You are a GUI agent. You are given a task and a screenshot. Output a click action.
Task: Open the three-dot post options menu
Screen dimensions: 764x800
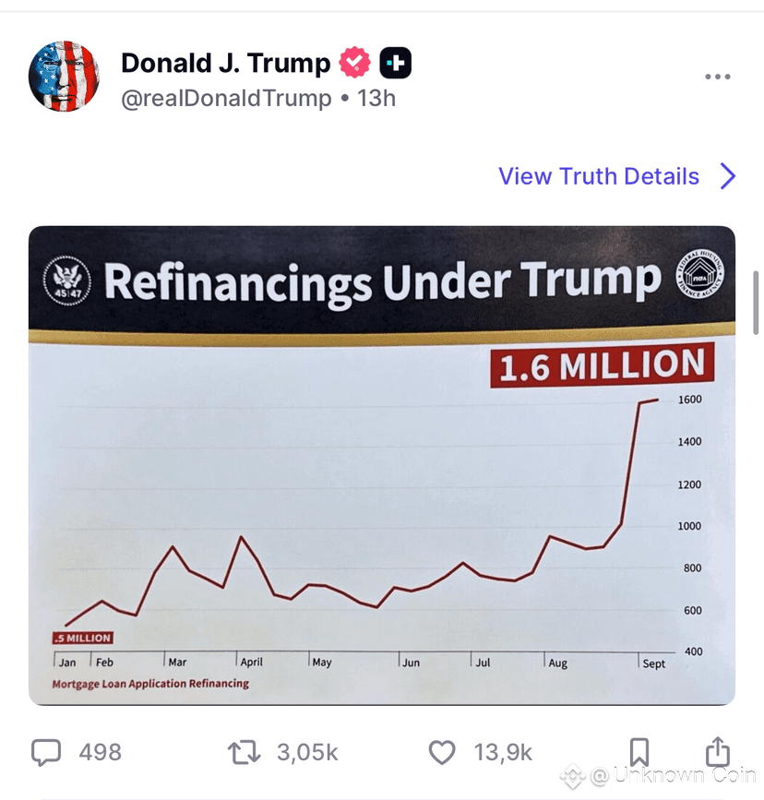pos(718,77)
